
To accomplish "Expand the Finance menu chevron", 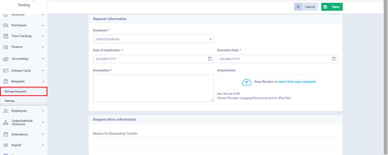I will [x=43, y=47].
